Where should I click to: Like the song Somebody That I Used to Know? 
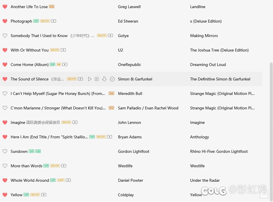[x=5, y=36]
